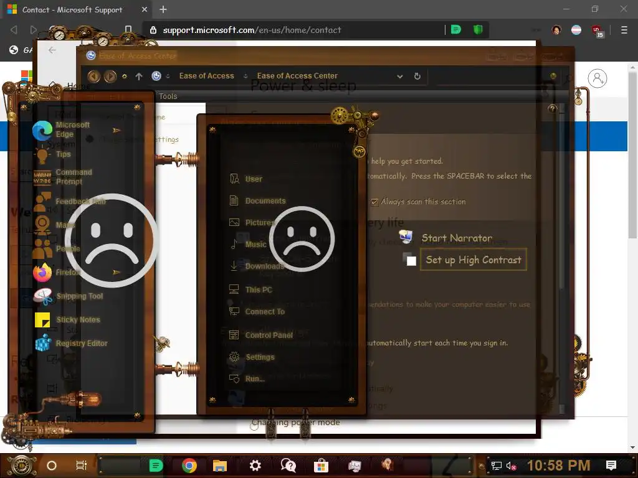Launch Registry Editor from start menu
The height and width of the screenshot is (478, 638).
(x=71, y=344)
